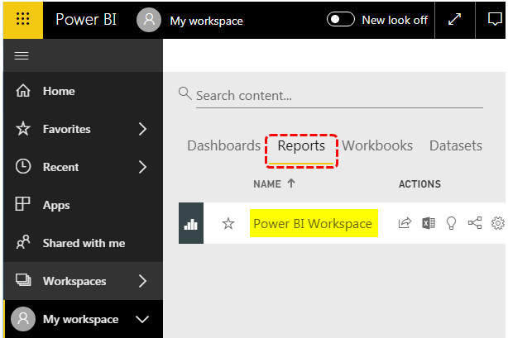Expand the Workspaces flyout chevron
The width and height of the screenshot is (508, 338).
pyautogui.click(x=142, y=281)
